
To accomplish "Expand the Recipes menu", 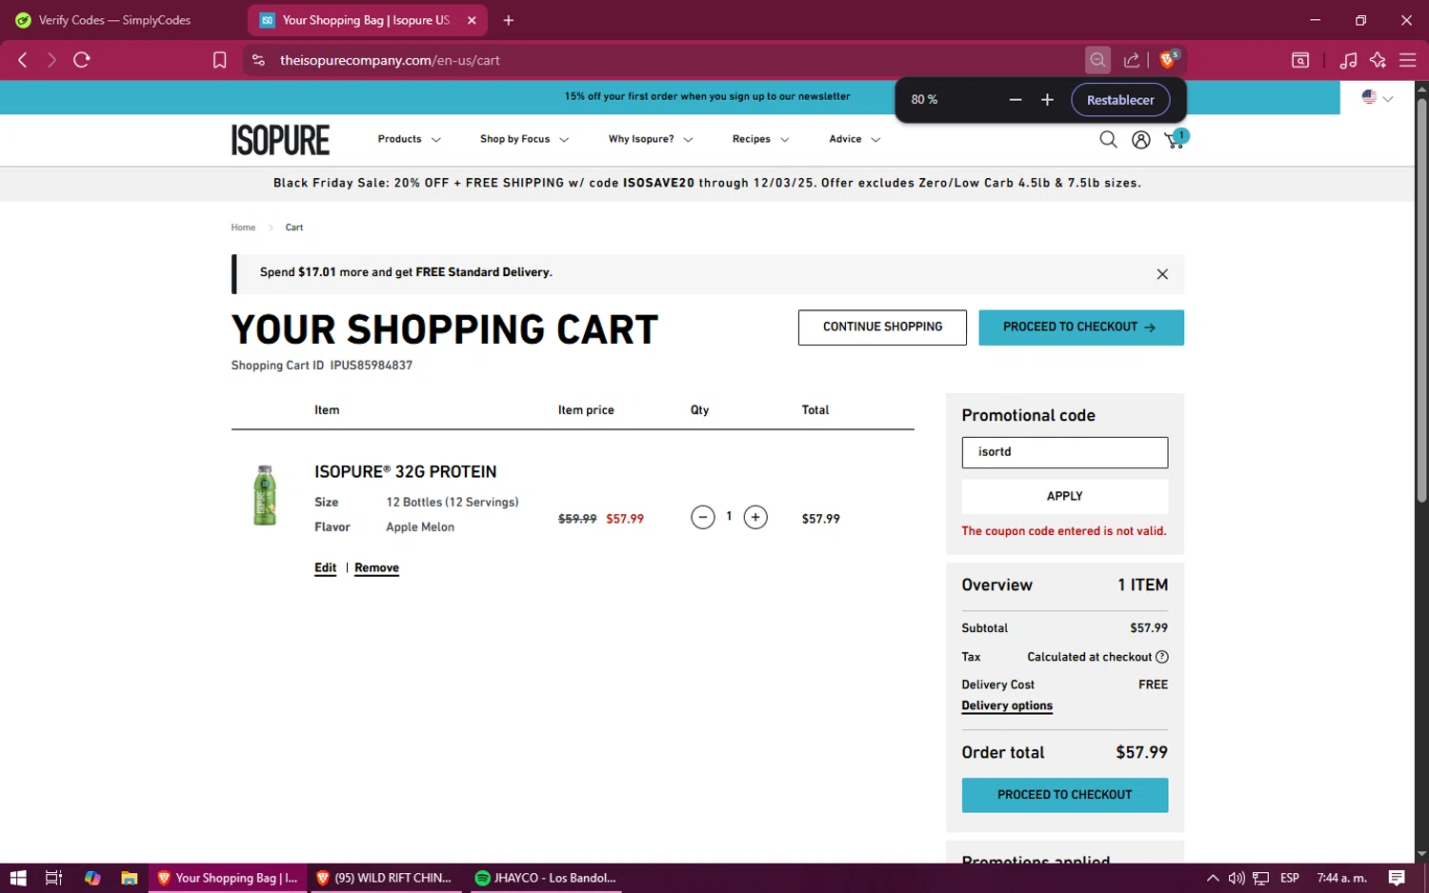I will [760, 139].
